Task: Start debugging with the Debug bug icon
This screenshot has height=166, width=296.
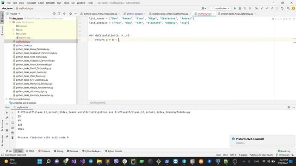Action: click(240, 8)
